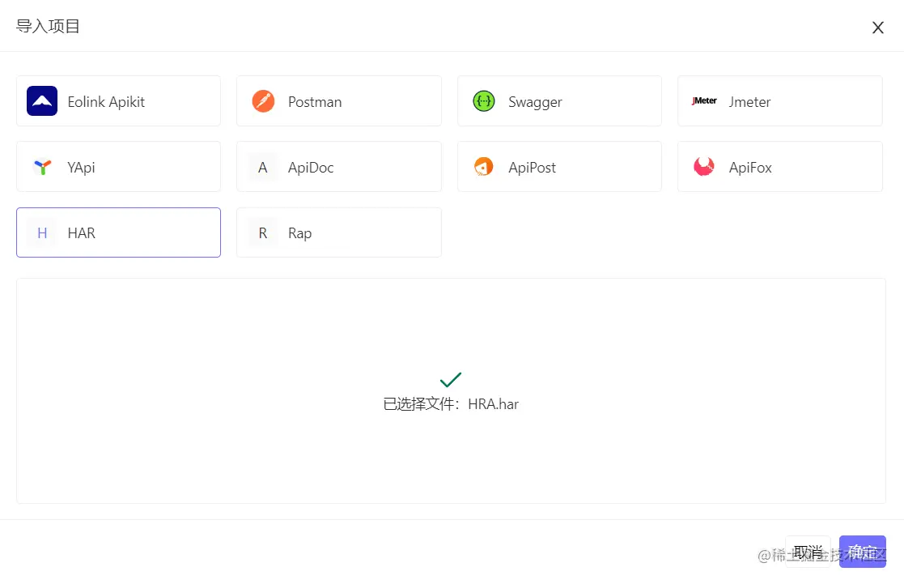Screen dimensions: 904x580
Task: Select the Rap import option
Action: (x=339, y=232)
